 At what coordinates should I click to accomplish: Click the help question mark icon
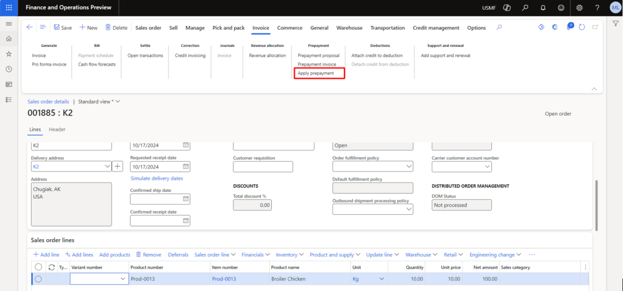point(596,8)
